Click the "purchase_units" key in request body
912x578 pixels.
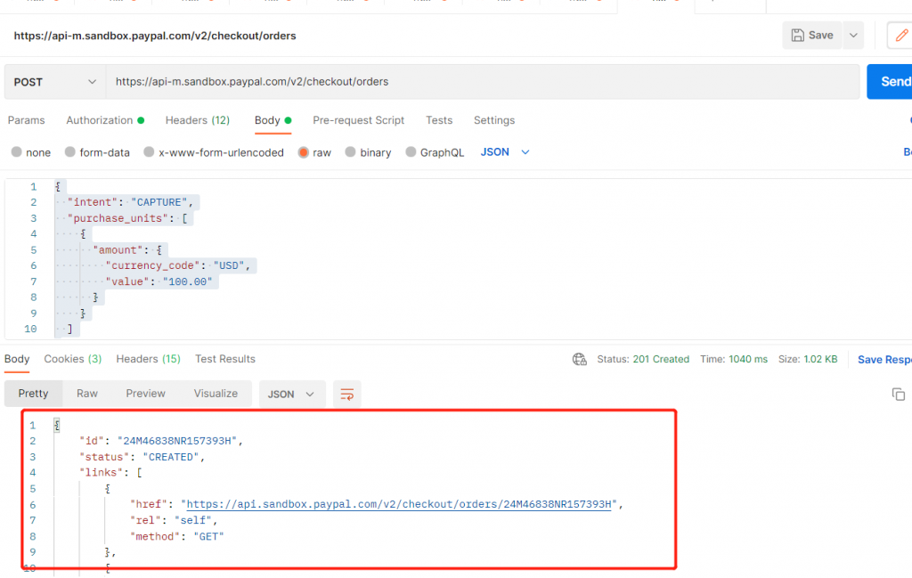point(118,218)
